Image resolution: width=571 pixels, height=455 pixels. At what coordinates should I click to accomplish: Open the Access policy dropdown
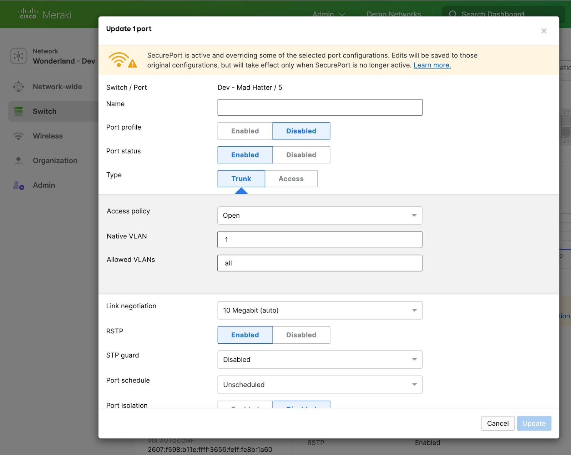319,215
